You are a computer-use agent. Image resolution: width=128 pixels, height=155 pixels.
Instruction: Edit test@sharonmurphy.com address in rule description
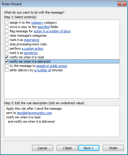click(x=34, y=113)
